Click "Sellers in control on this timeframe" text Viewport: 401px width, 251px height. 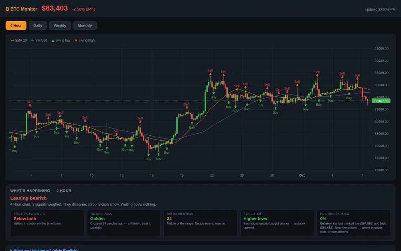click(37, 224)
